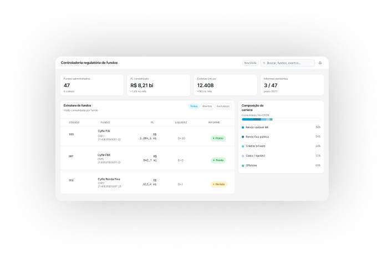Click the Pronto badge for Cyfie FIM
The height and width of the screenshot is (258, 387).
(x=218, y=160)
